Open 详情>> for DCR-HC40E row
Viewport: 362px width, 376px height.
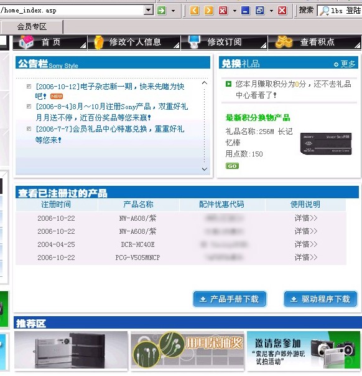point(306,244)
